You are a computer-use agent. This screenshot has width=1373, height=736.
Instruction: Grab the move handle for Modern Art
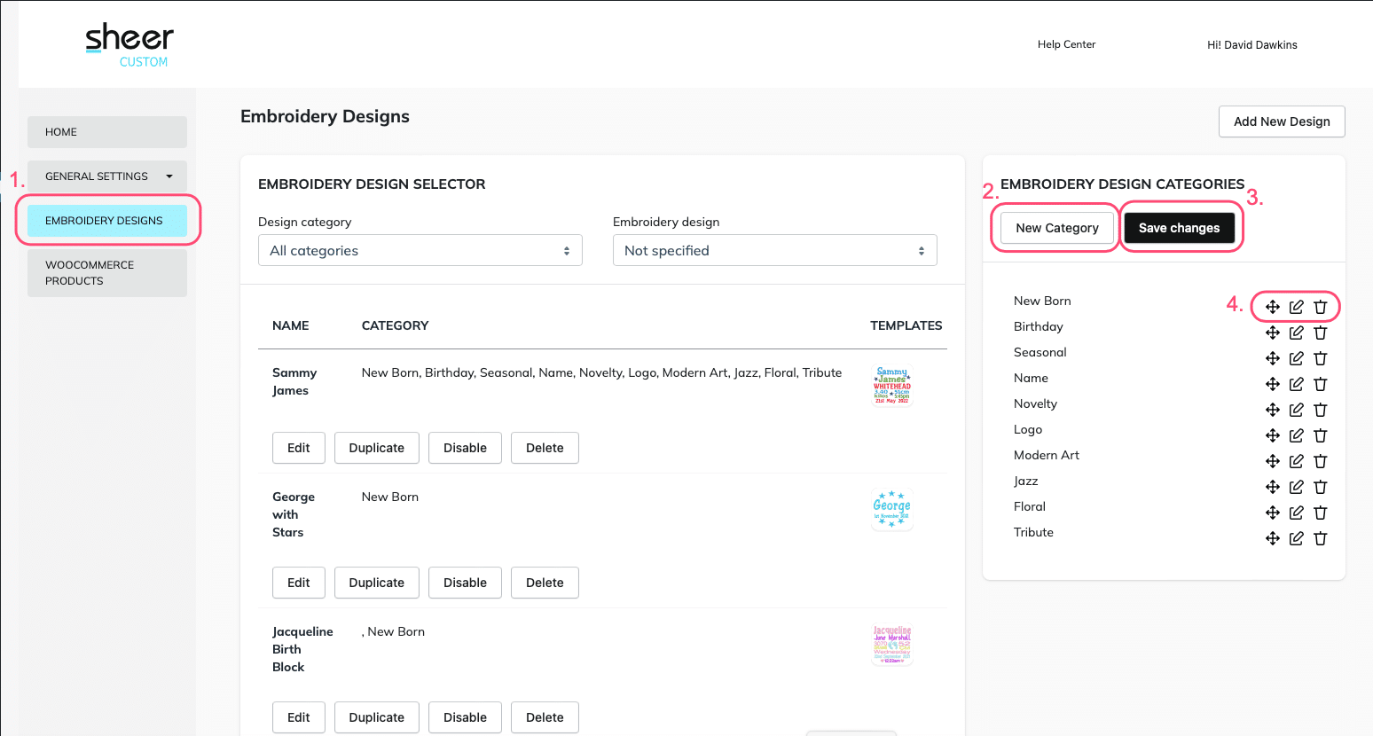pos(1272,461)
